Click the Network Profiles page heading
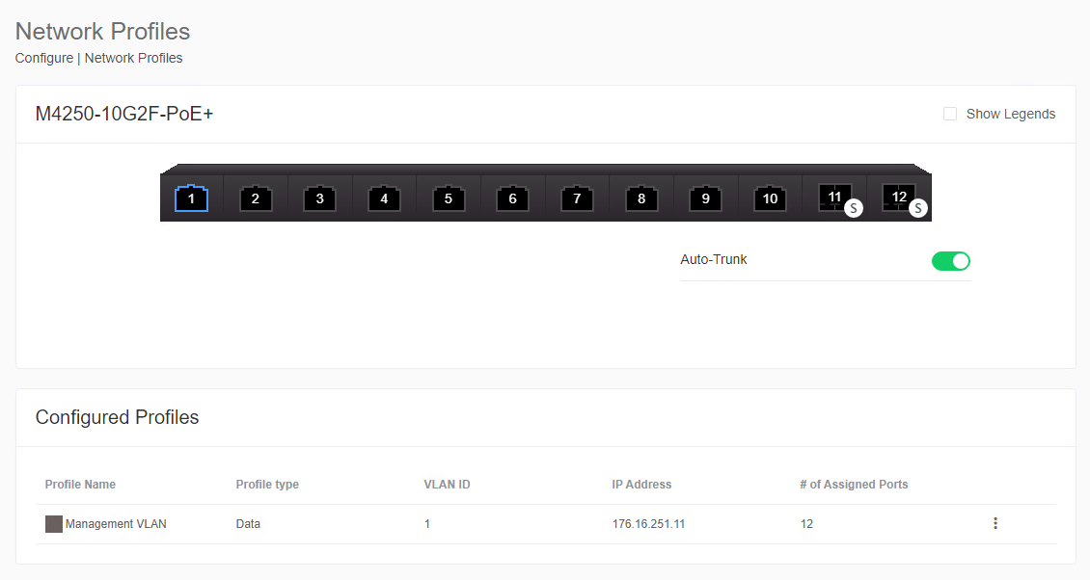This screenshot has width=1090, height=580. tap(103, 31)
